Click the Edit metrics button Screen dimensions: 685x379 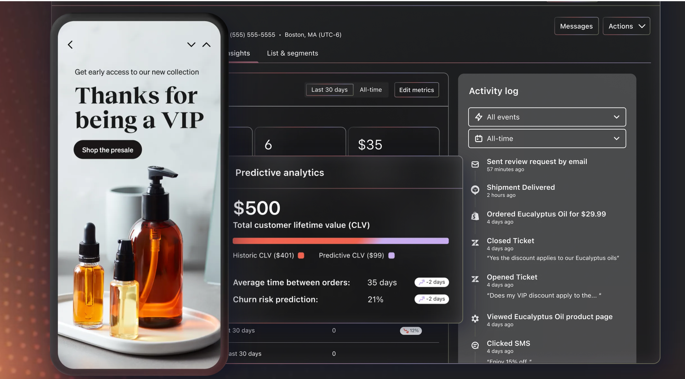point(416,90)
